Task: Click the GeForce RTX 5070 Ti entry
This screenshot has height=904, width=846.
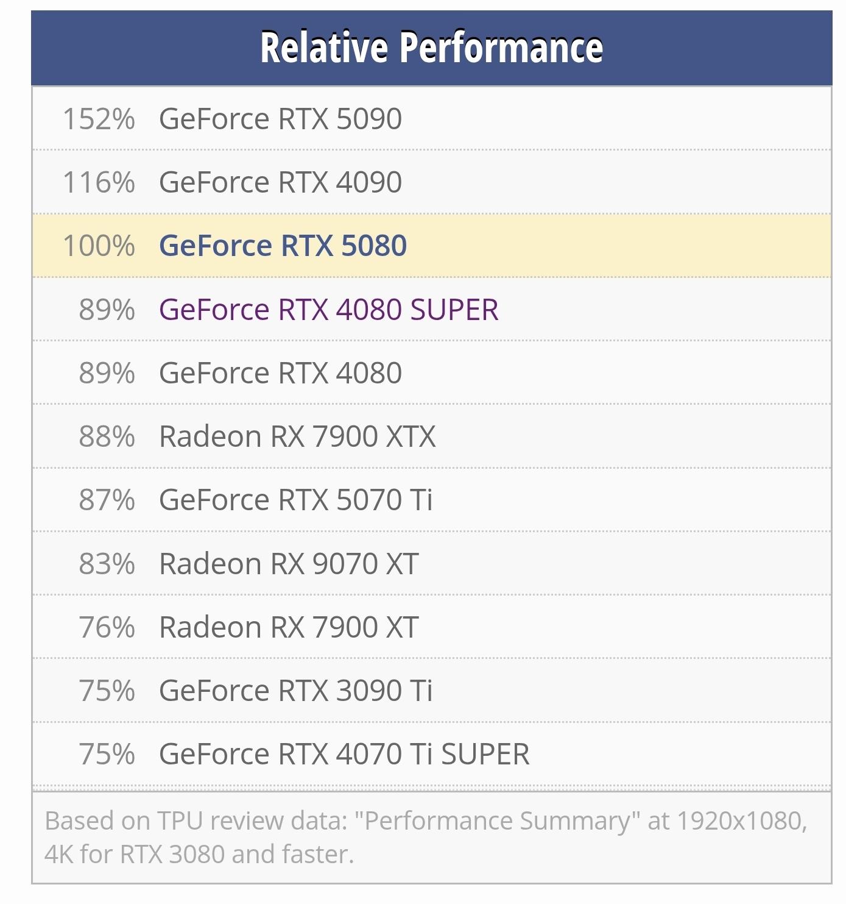Action: coord(295,500)
